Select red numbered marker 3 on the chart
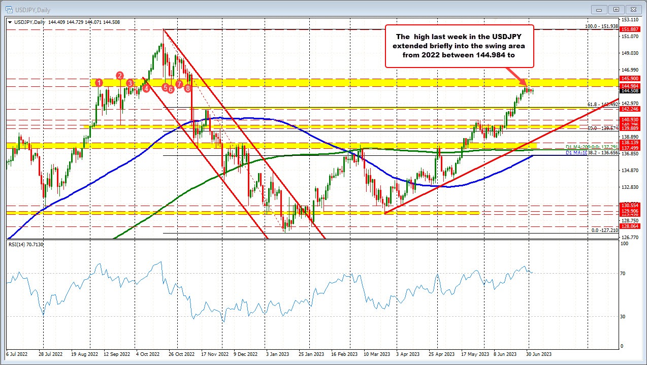647x365 pixels. pos(130,83)
